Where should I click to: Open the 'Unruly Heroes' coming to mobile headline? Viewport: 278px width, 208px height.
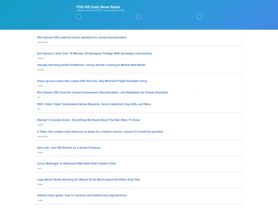coord(91,65)
